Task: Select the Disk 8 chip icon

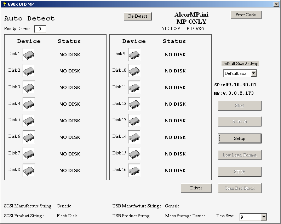Action: (29, 170)
